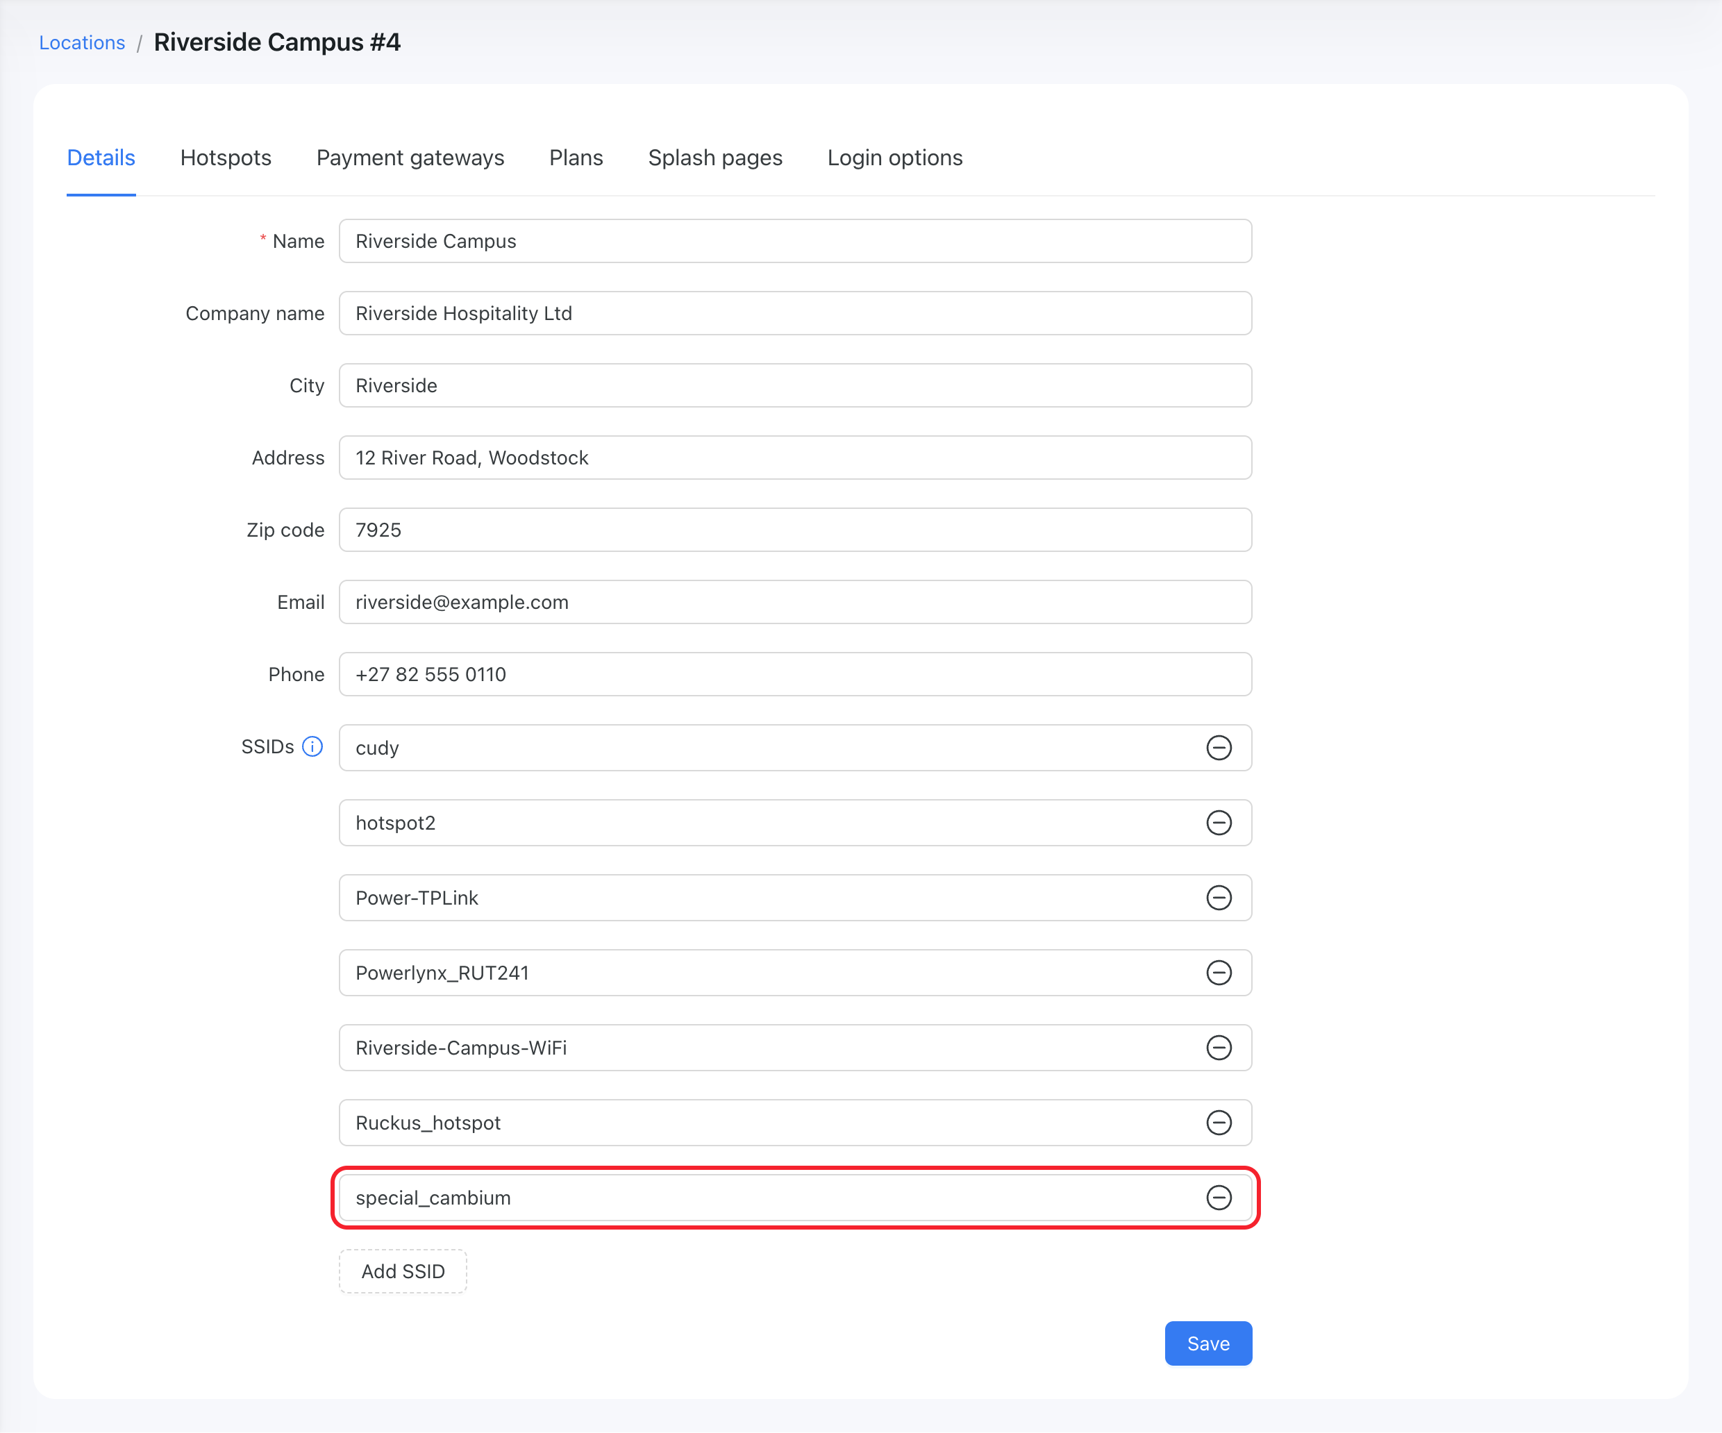This screenshot has height=1433, width=1722.
Task: Edit the Email input field
Action: click(x=794, y=602)
